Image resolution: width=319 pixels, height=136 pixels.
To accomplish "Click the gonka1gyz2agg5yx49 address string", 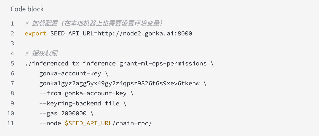I will pyautogui.click(x=120, y=83).
